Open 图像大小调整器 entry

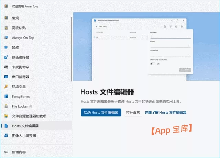click(x=36, y=136)
